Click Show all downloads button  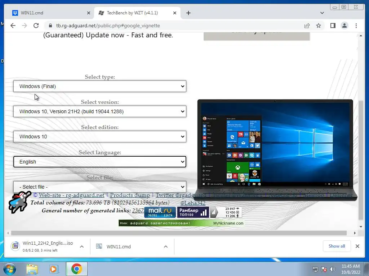pyautogui.click(x=337, y=246)
